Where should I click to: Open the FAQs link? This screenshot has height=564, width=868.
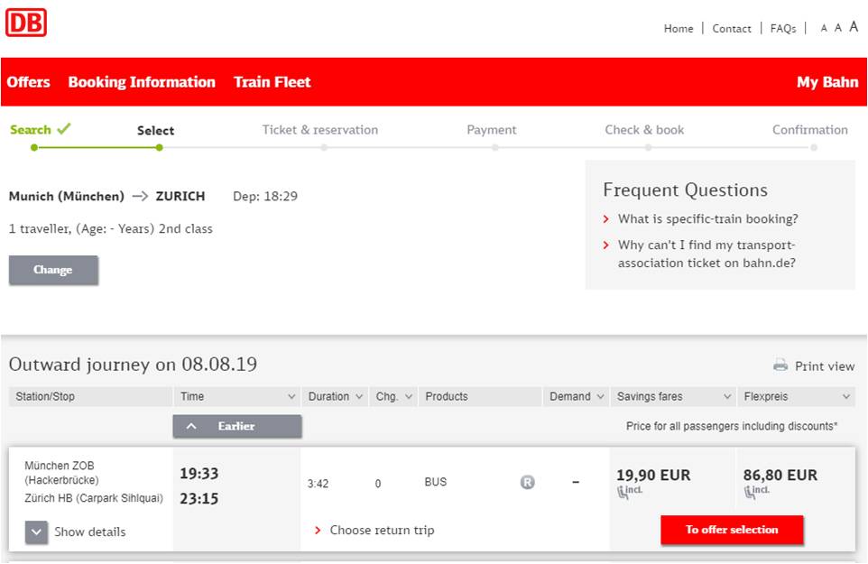pos(783,29)
